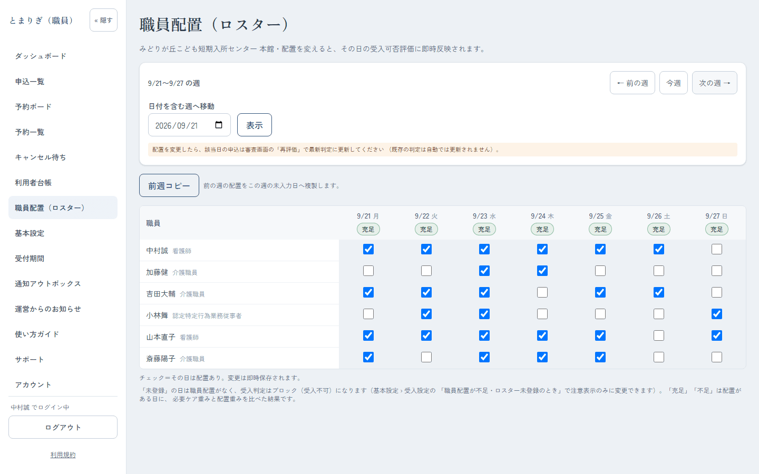Select 職員配置（ロスター） sidebar item
This screenshot has width=759, height=474.
(x=63, y=208)
